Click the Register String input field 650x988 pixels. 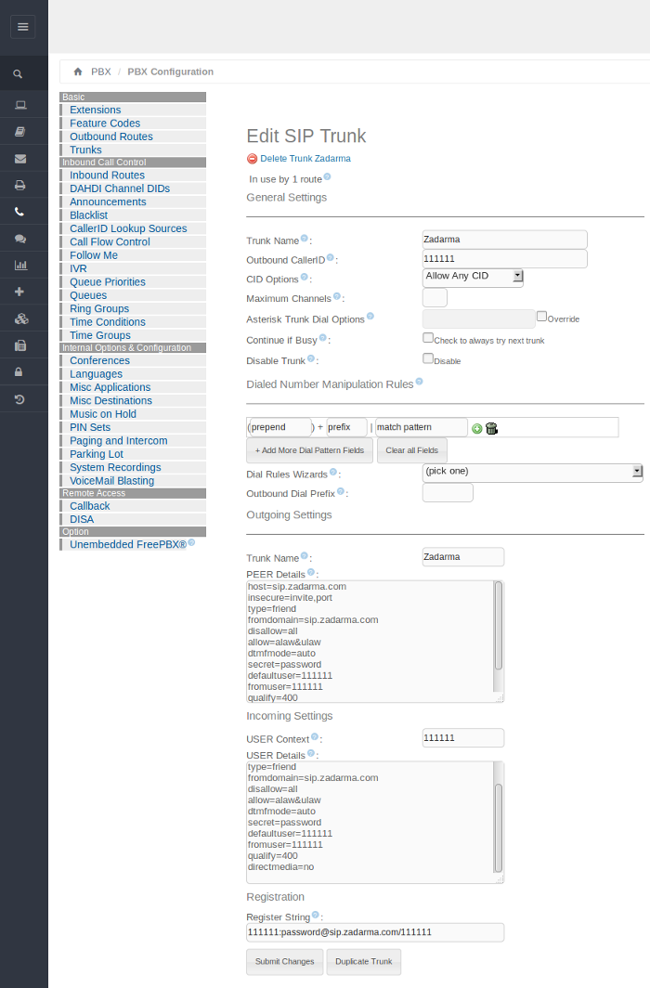click(375, 932)
